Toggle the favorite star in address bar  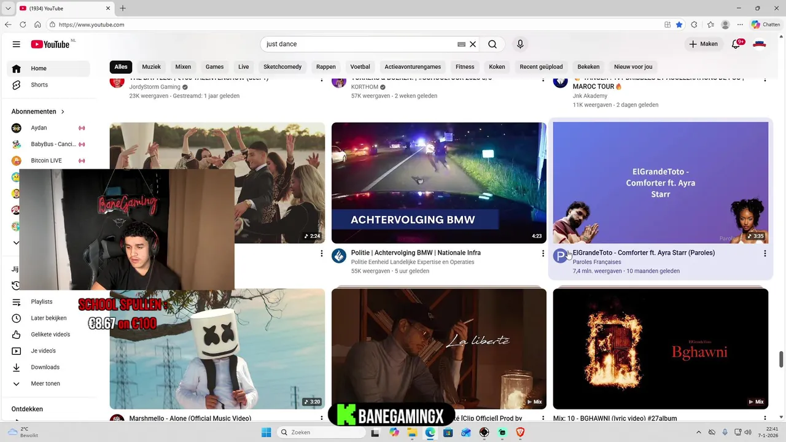point(679,25)
